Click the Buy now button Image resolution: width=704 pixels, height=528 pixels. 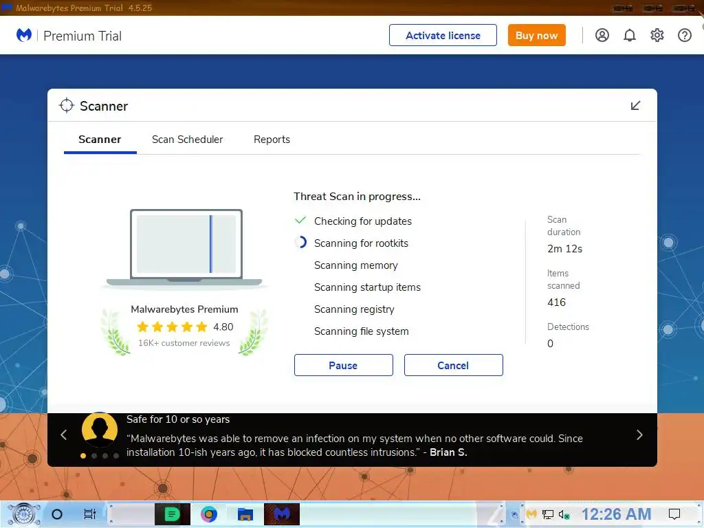pyautogui.click(x=536, y=35)
